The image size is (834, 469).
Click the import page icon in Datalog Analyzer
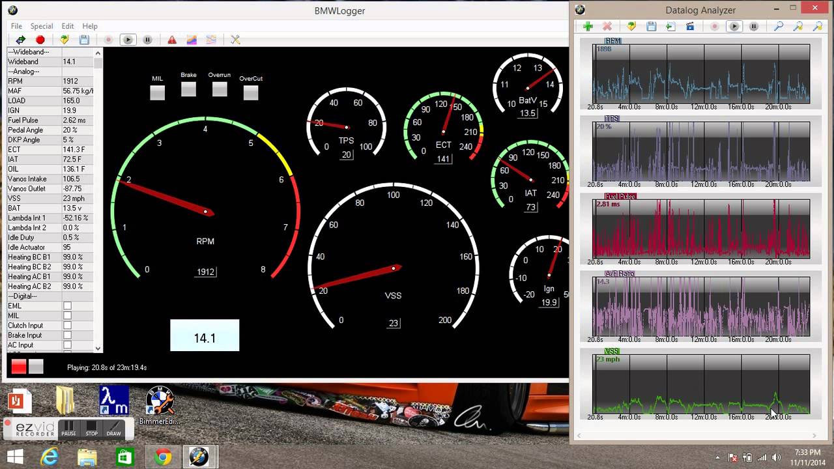coord(670,26)
